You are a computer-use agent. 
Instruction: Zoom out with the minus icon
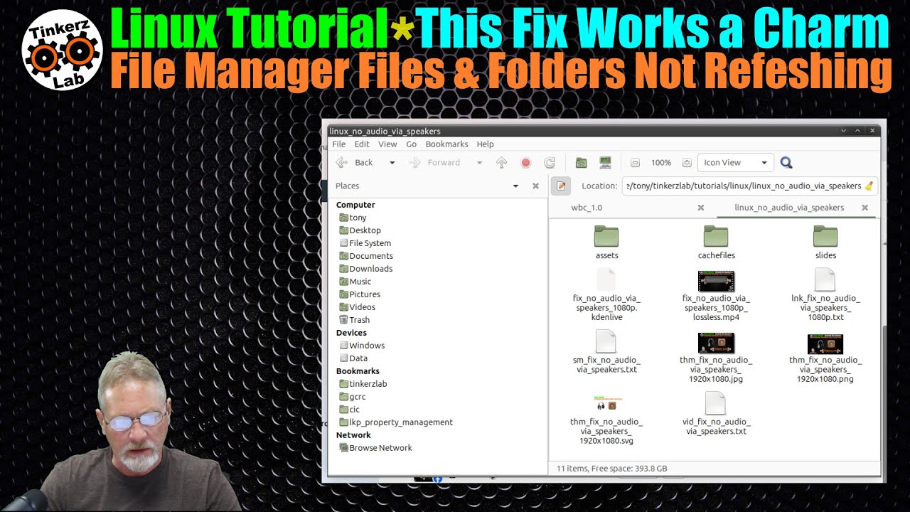click(636, 163)
